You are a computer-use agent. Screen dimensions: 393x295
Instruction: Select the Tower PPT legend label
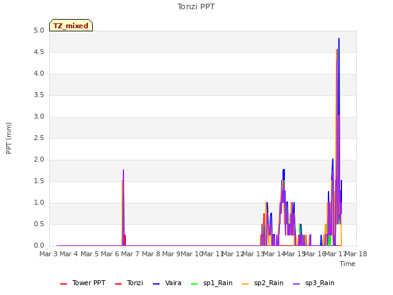point(88,283)
